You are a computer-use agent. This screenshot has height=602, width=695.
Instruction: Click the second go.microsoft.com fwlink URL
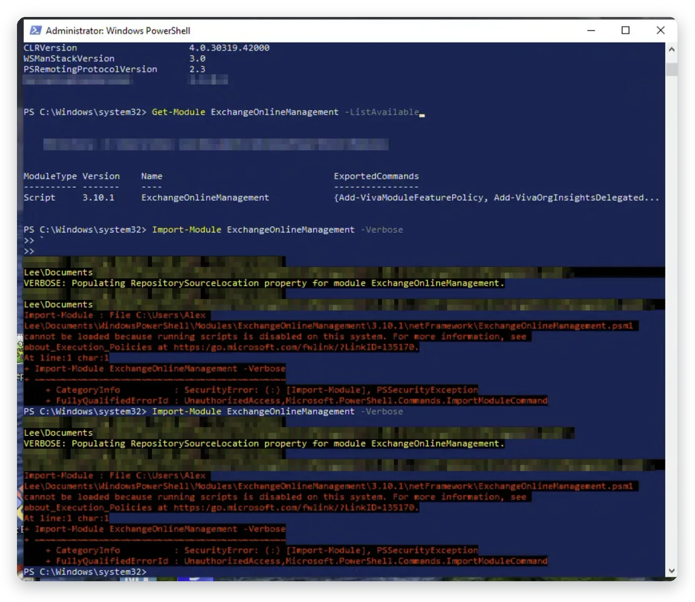[296, 508]
